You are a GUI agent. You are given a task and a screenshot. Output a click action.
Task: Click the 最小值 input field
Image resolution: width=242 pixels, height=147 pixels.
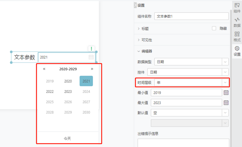coord(186,93)
